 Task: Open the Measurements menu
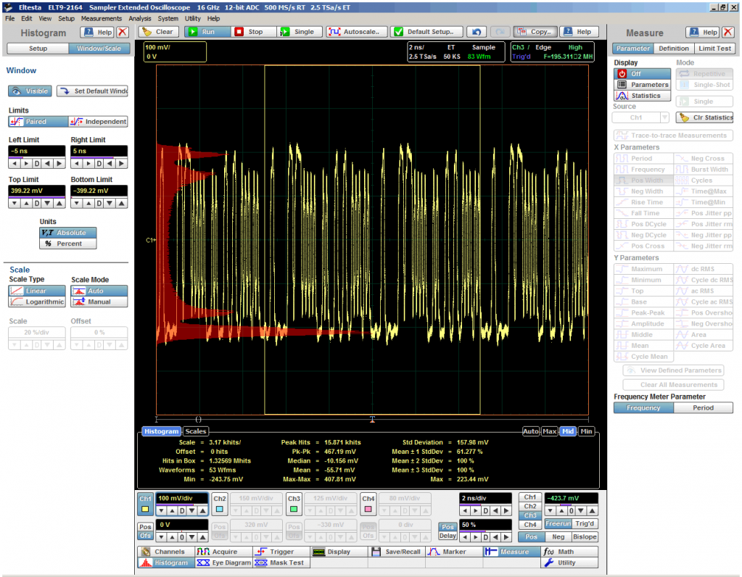click(x=102, y=18)
